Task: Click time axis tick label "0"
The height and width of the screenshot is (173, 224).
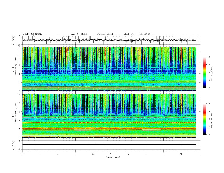Action: click(22, 154)
